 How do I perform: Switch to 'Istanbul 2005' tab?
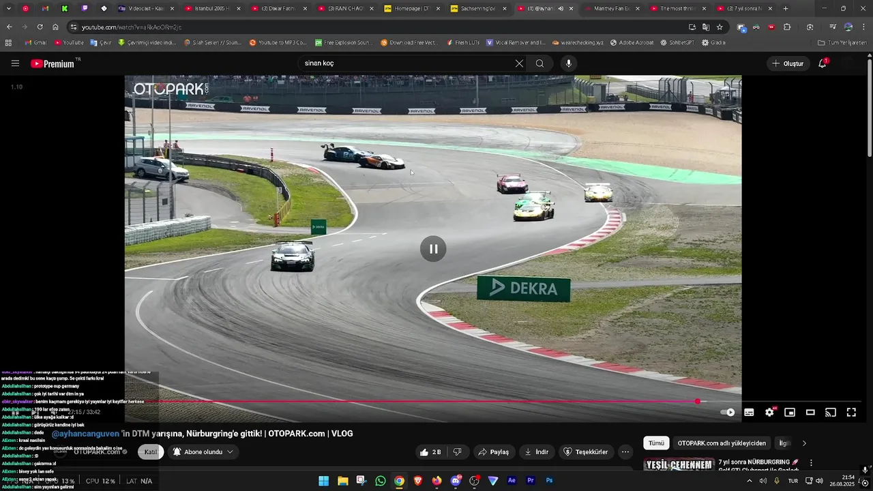click(x=211, y=8)
